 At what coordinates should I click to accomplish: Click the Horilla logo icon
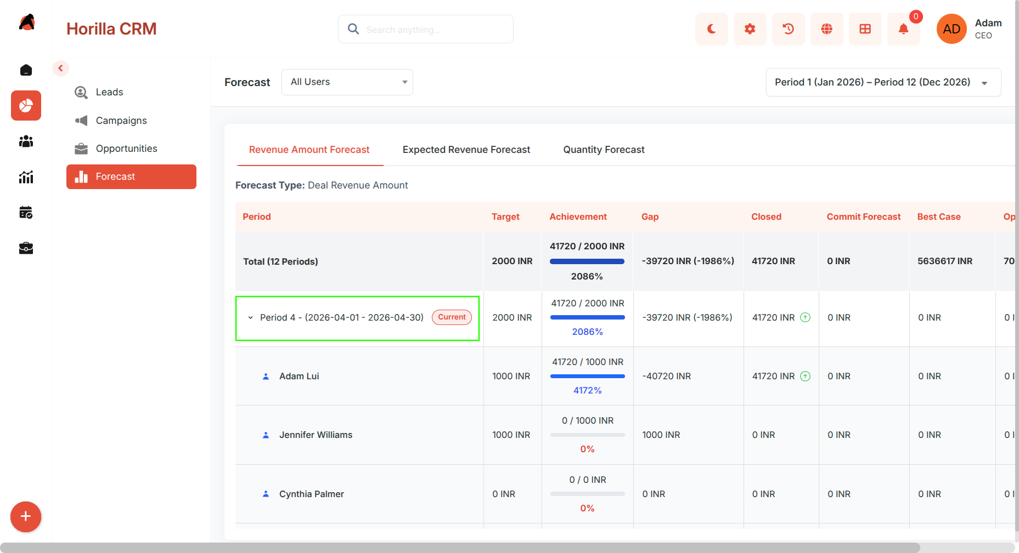26,22
